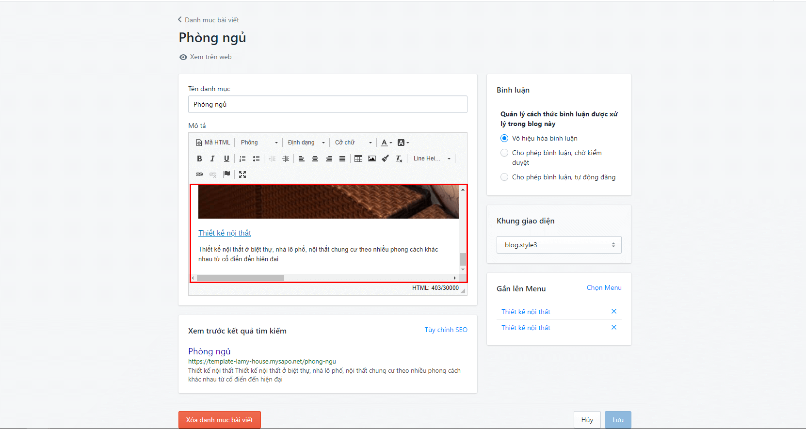The height and width of the screenshot is (429, 806).
Task: Go back to Danh mục bài viết
Action: 209,20
